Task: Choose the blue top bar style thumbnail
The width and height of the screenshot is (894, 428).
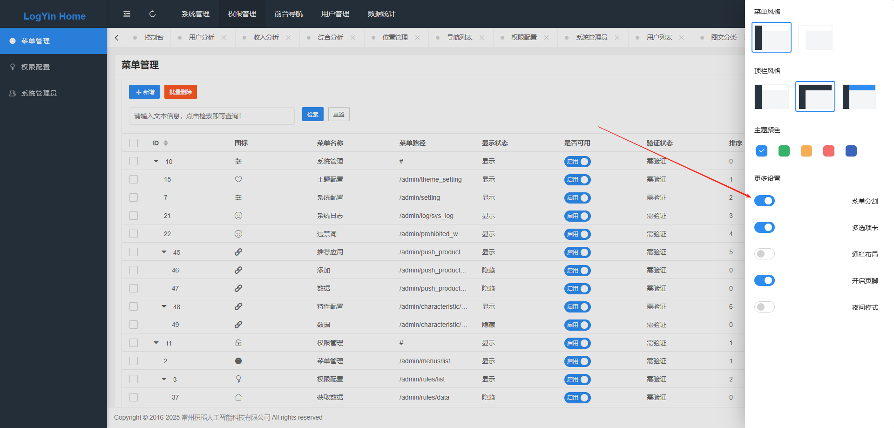Action: point(860,96)
